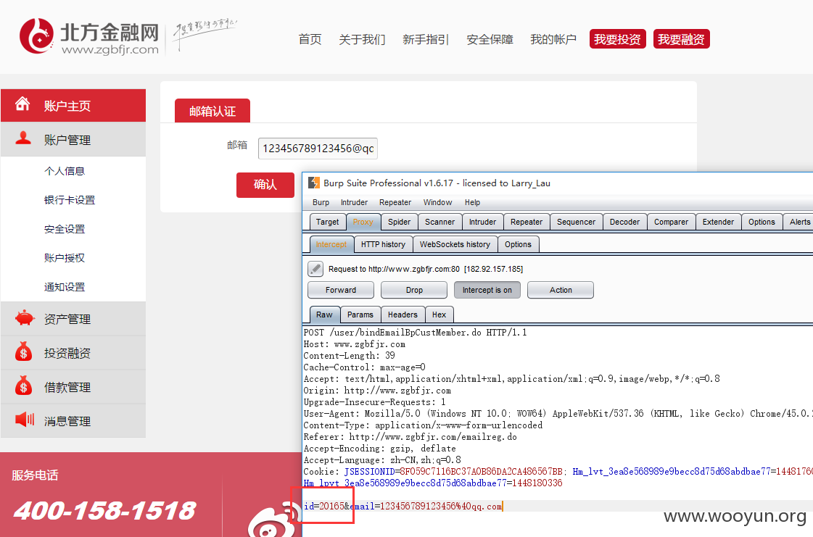Viewport: 813px width, 537px height.
Task: Expand the 借款管理 sidebar section
Action: pyautogui.click(x=73, y=387)
